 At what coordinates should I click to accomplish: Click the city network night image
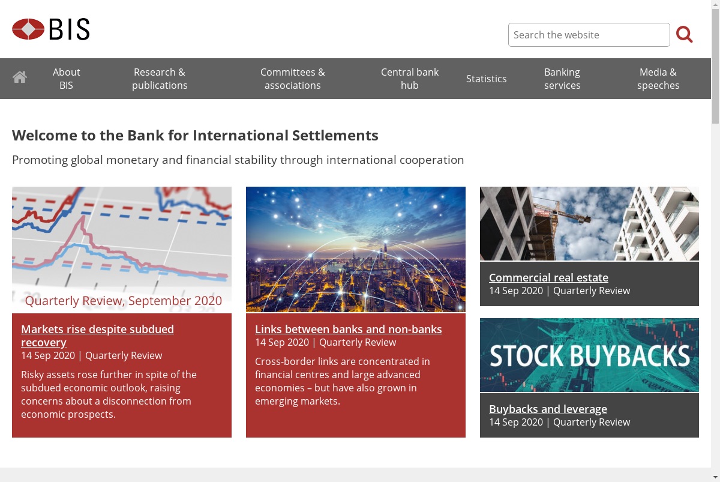click(x=356, y=249)
